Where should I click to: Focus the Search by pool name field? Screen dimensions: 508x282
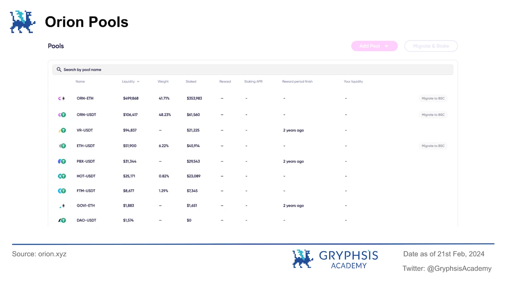[x=253, y=70]
